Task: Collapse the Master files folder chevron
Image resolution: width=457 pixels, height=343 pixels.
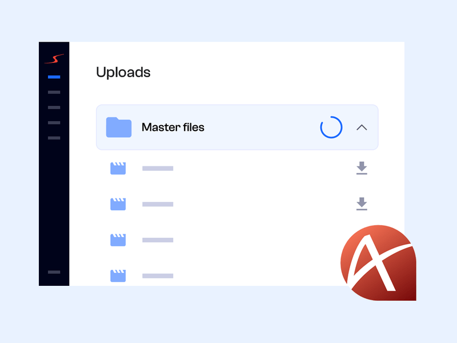Action: tap(362, 127)
